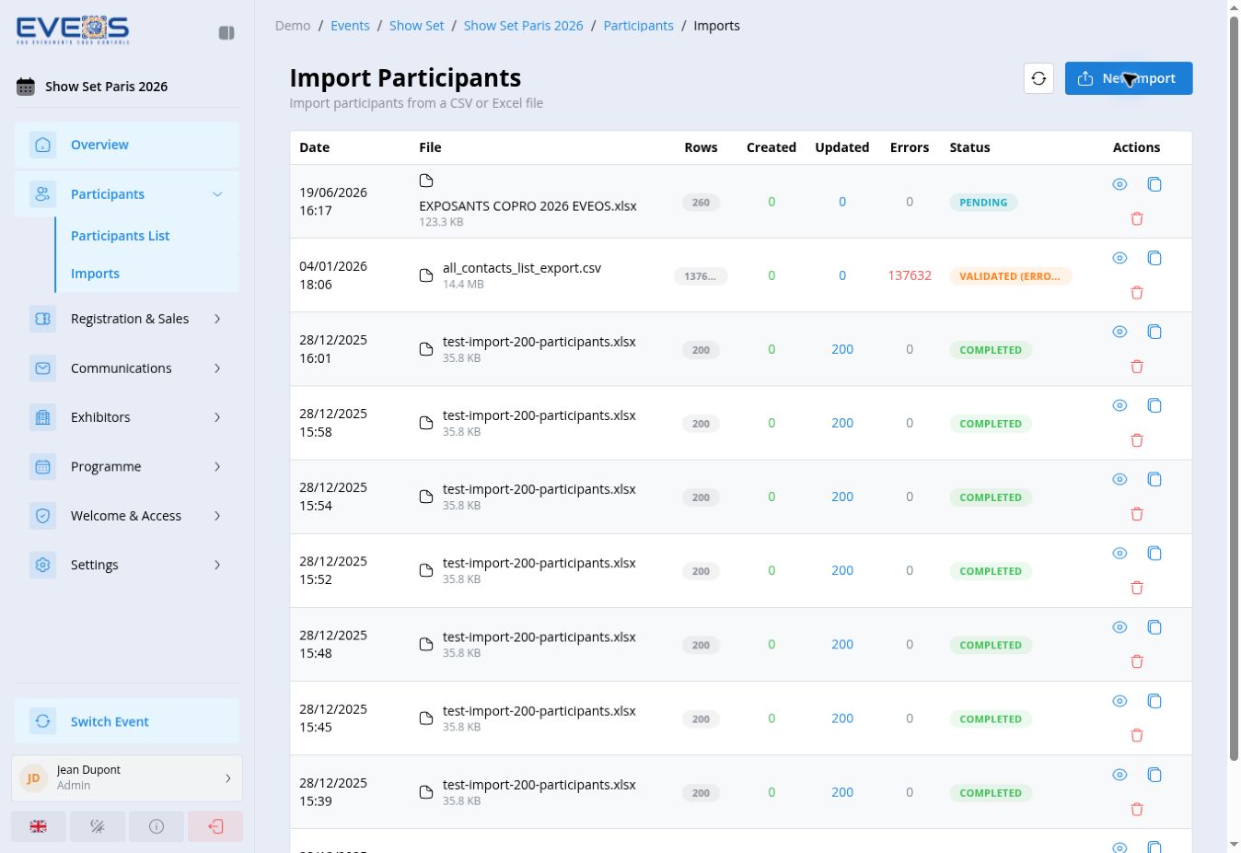Expand the Programme section
The width and height of the screenshot is (1241, 853).
point(127,467)
